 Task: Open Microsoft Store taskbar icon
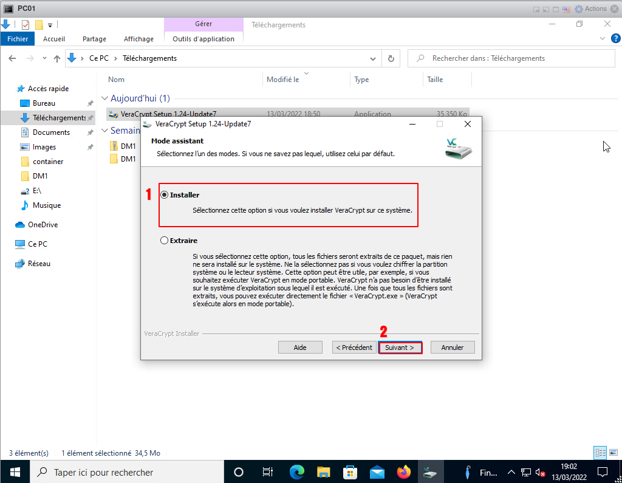(x=350, y=472)
